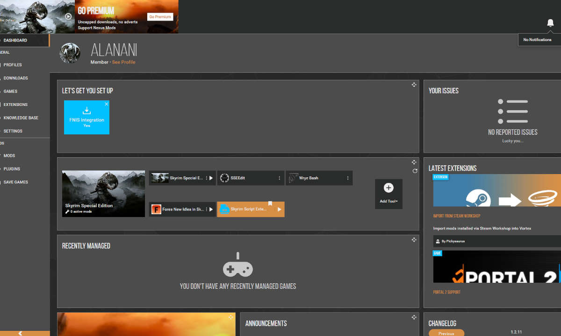The width and height of the screenshot is (561, 336).
Task: Launch Skyrim Script Extender with play arrow
Action: pyautogui.click(x=279, y=210)
